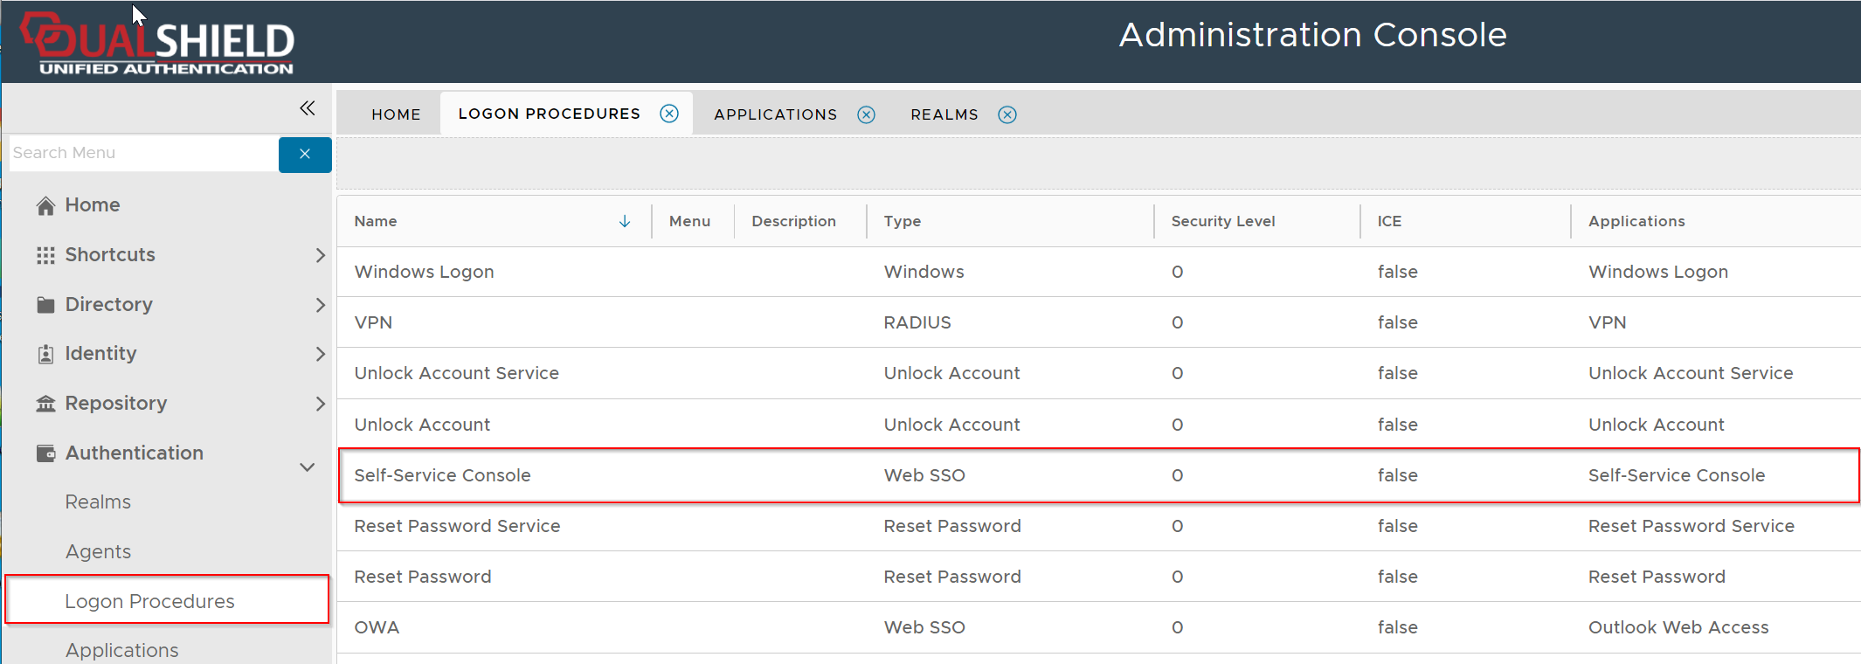
Task: Open Agents in the sidebar
Action: click(x=98, y=551)
